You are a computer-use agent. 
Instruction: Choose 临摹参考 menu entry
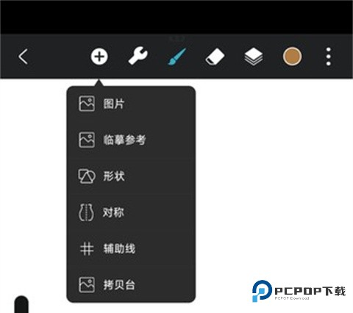coord(131,140)
